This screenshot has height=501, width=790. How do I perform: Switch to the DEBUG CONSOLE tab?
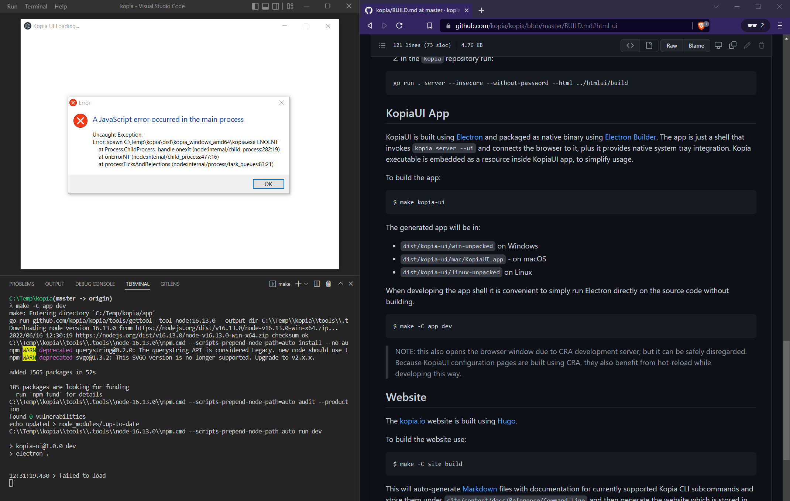(95, 284)
